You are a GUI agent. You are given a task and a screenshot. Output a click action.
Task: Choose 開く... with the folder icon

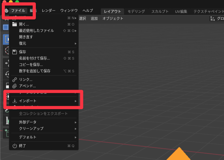(x=44, y=24)
